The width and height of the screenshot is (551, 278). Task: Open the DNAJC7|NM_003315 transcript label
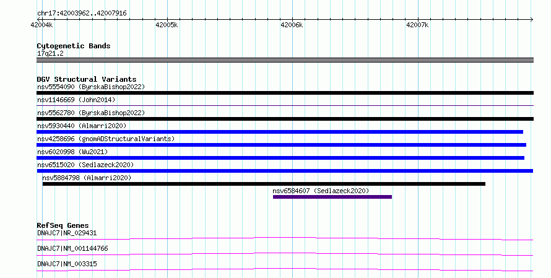coord(67,264)
